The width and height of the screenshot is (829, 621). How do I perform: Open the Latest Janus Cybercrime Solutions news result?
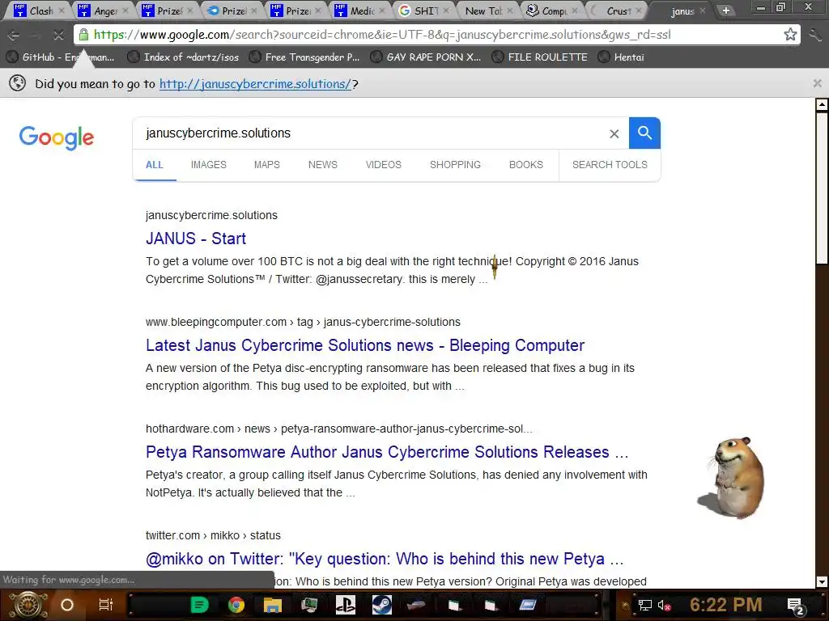point(365,345)
